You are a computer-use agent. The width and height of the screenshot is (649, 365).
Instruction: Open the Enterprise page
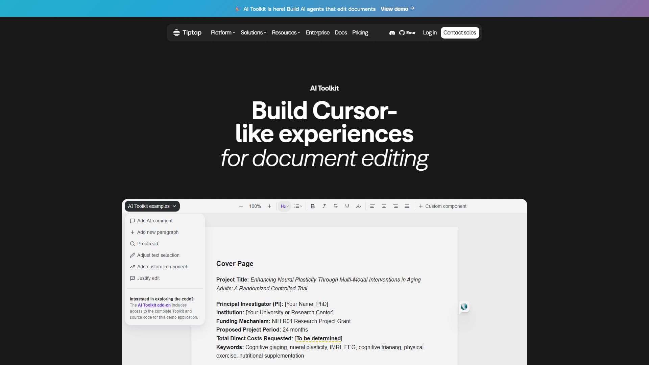(317, 33)
